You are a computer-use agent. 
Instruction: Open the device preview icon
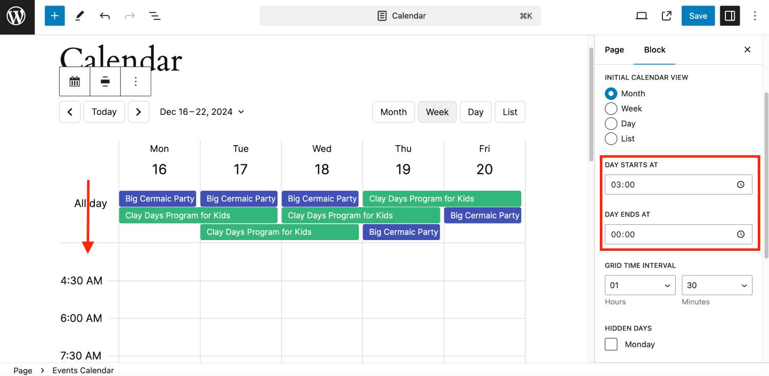click(x=641, y=16)
